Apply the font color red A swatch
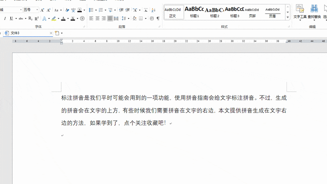Screen dimensions: 327x184 [x=63, y=18]
